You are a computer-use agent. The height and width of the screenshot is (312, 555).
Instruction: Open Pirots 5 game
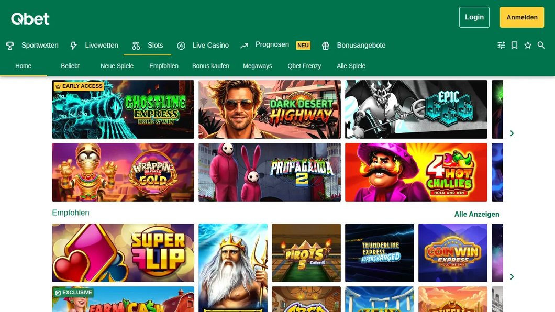click(306, 252)
